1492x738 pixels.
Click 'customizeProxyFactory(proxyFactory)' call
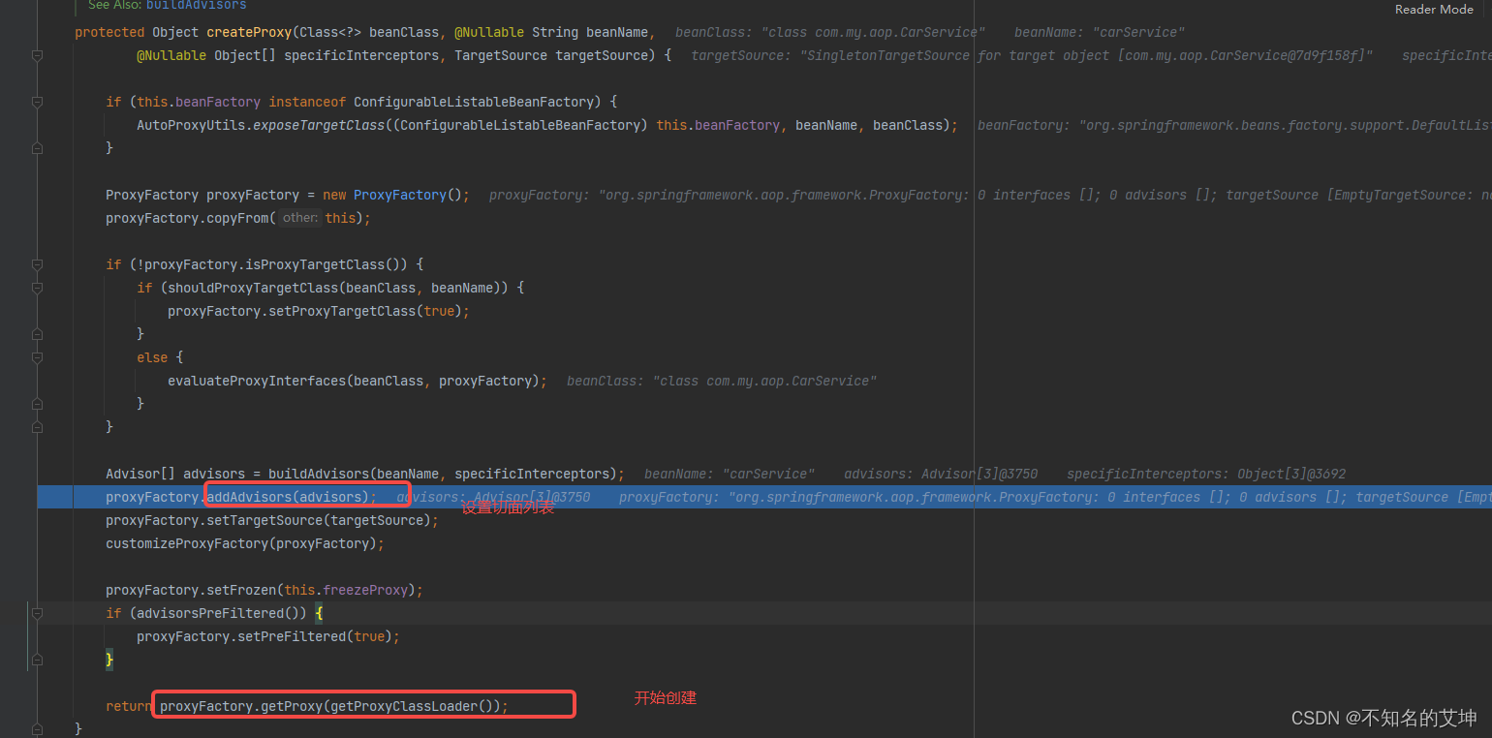click(241, 543)
